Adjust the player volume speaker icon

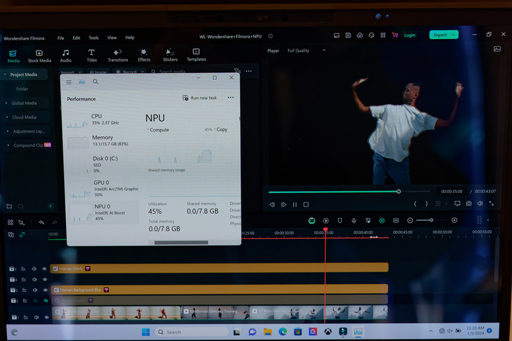479,203
